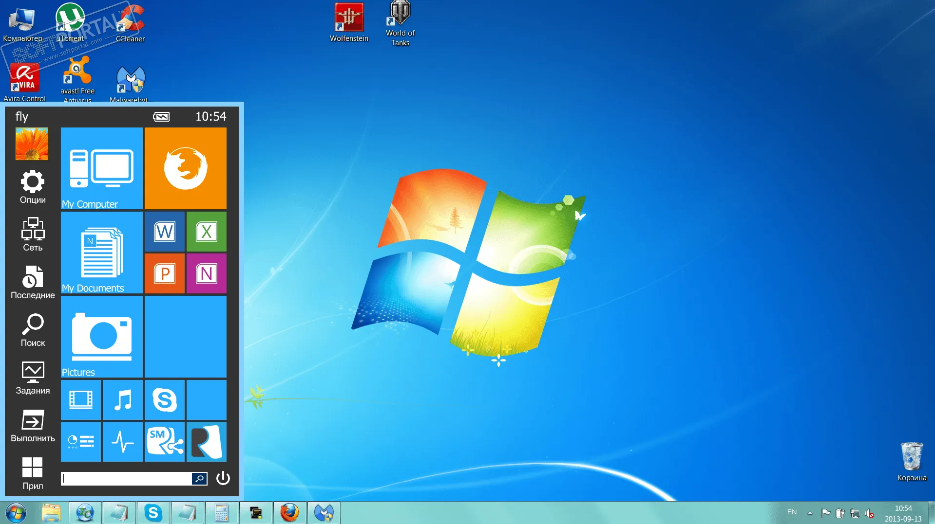Open Последние recent items
The height and width of the screenshot is (524, 935).
[33, 282]
